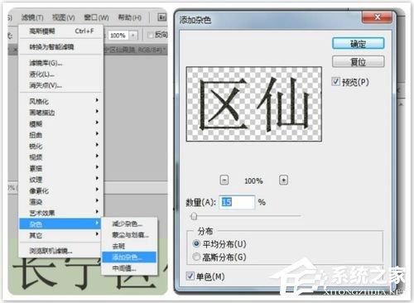Viewport: 414px width, 303px height.
Task: Adjust the 数量 amount slider handle
Action: [x=194, y=216]
